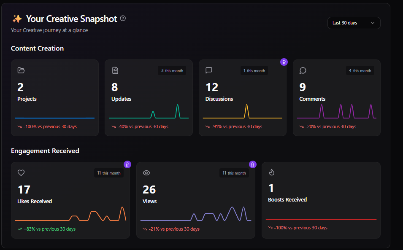The image size is (403, 250).
Task: Click the 'Projects' label
Action: [27, 99]
